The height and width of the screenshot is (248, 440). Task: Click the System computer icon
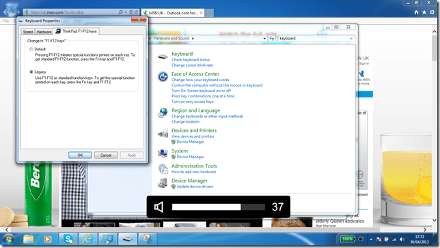tap(163, 153)
